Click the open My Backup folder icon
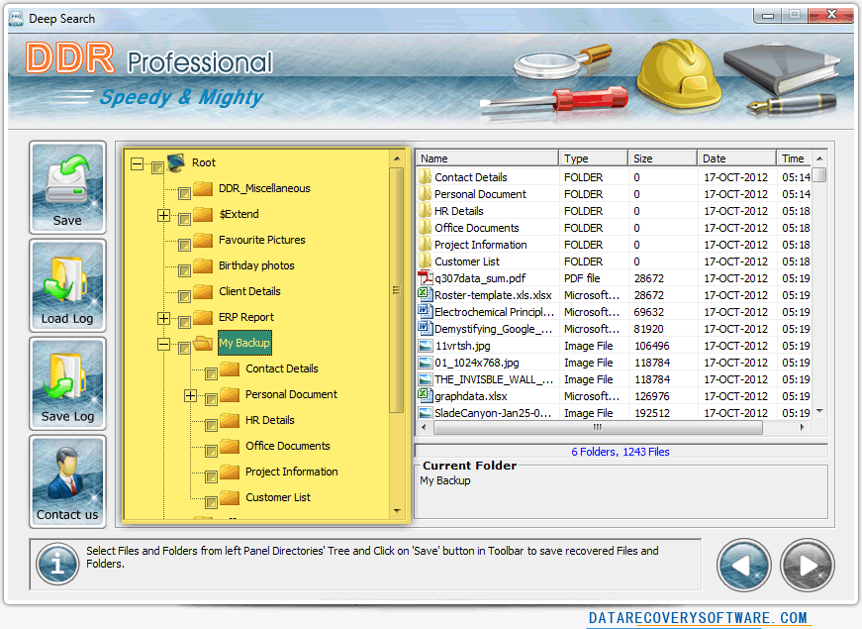This screenshot has height=629, width=862. coord(203,343)
